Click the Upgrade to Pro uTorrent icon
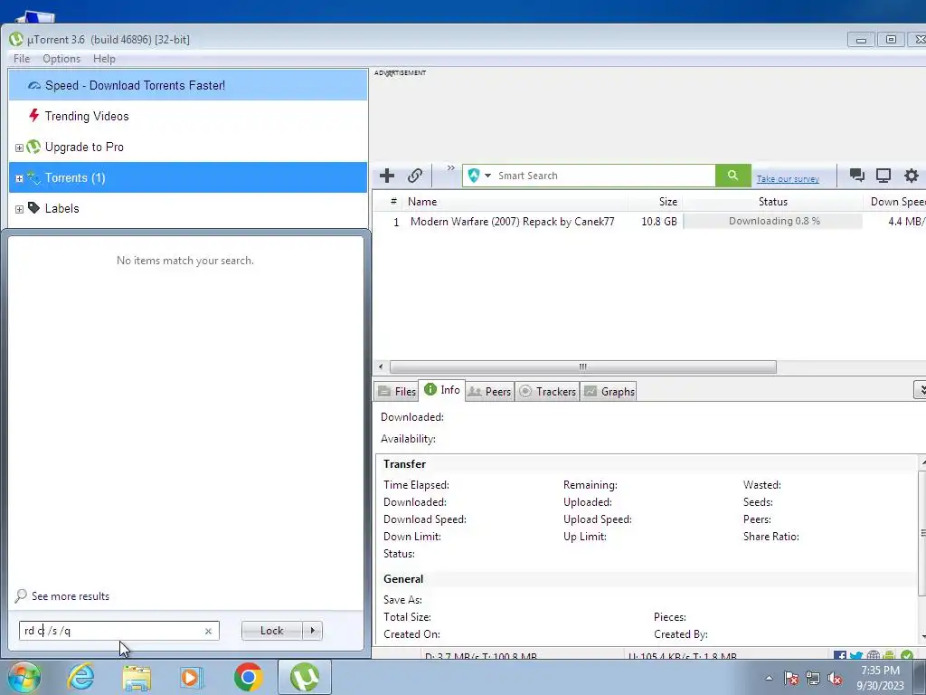Viewport: 926px width, 695px height. [33, 147]
